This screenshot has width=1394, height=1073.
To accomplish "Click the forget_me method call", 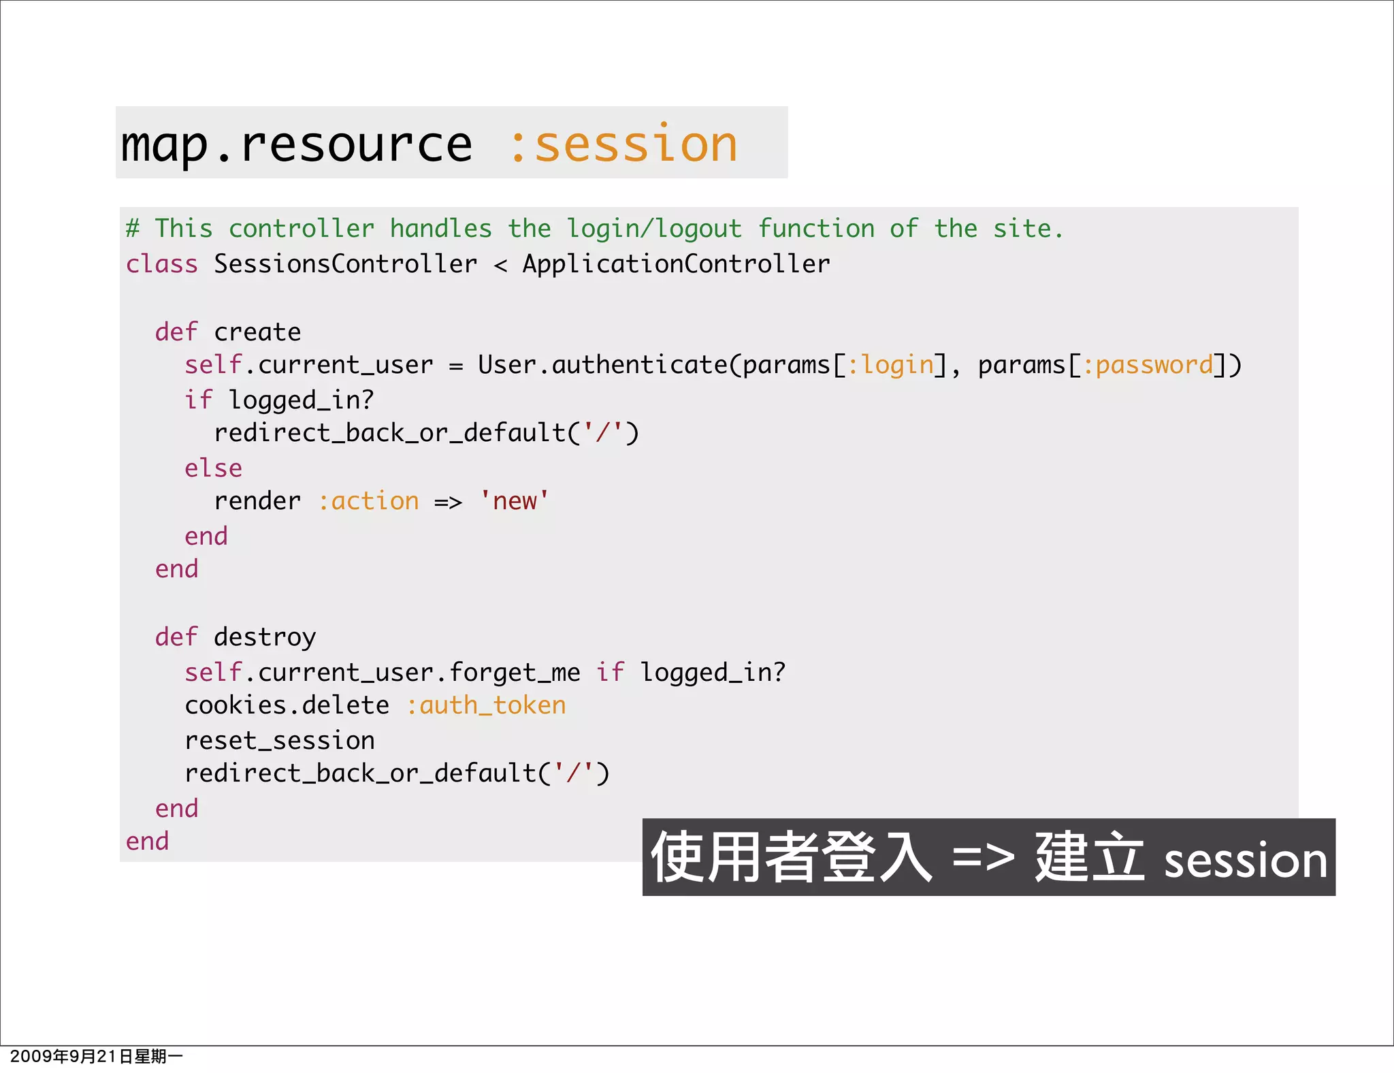I will point(515,673).
